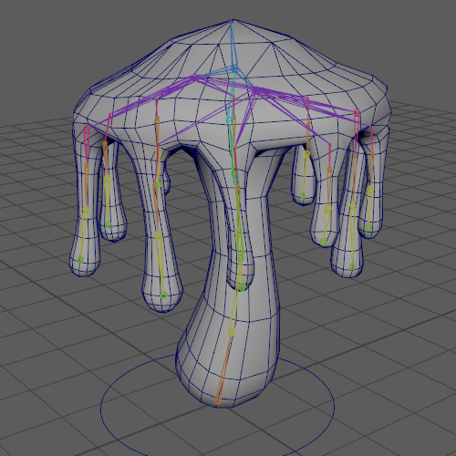This screenshot has height=456, width=456.
Task: Select the yellow joint in the stem's lower half
Action: point(232,332)
